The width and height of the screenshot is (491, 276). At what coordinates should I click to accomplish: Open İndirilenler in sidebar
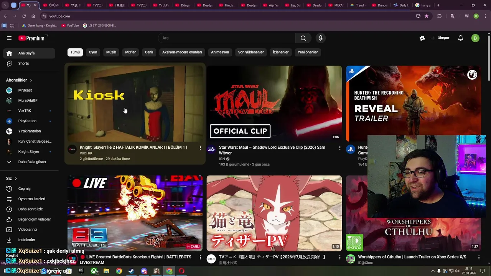click(x=29, y=240)
